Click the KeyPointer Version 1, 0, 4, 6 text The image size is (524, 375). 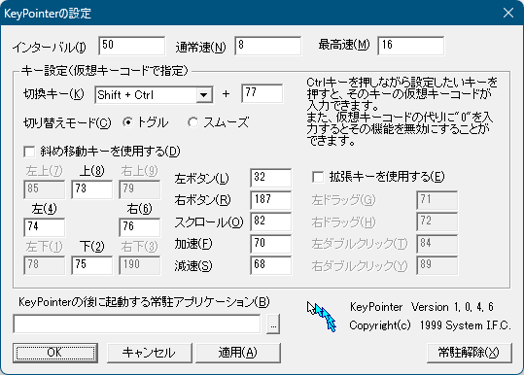tap(422, 307)
